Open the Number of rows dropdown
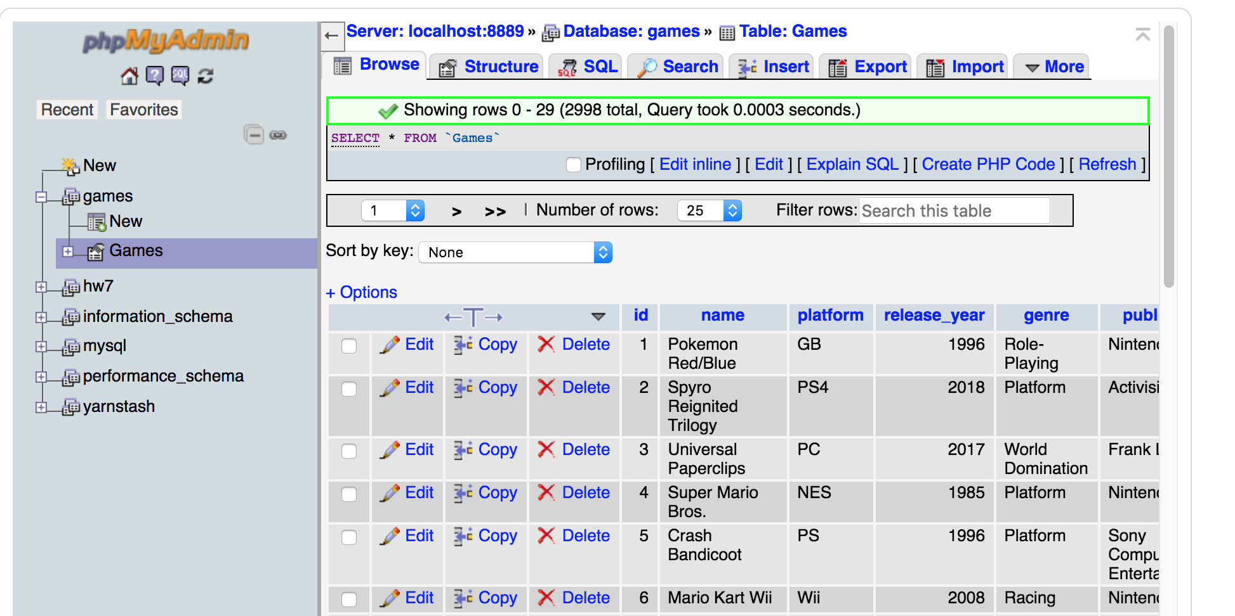This screenshot has width=1235, height=616. (x=709, y=210)
